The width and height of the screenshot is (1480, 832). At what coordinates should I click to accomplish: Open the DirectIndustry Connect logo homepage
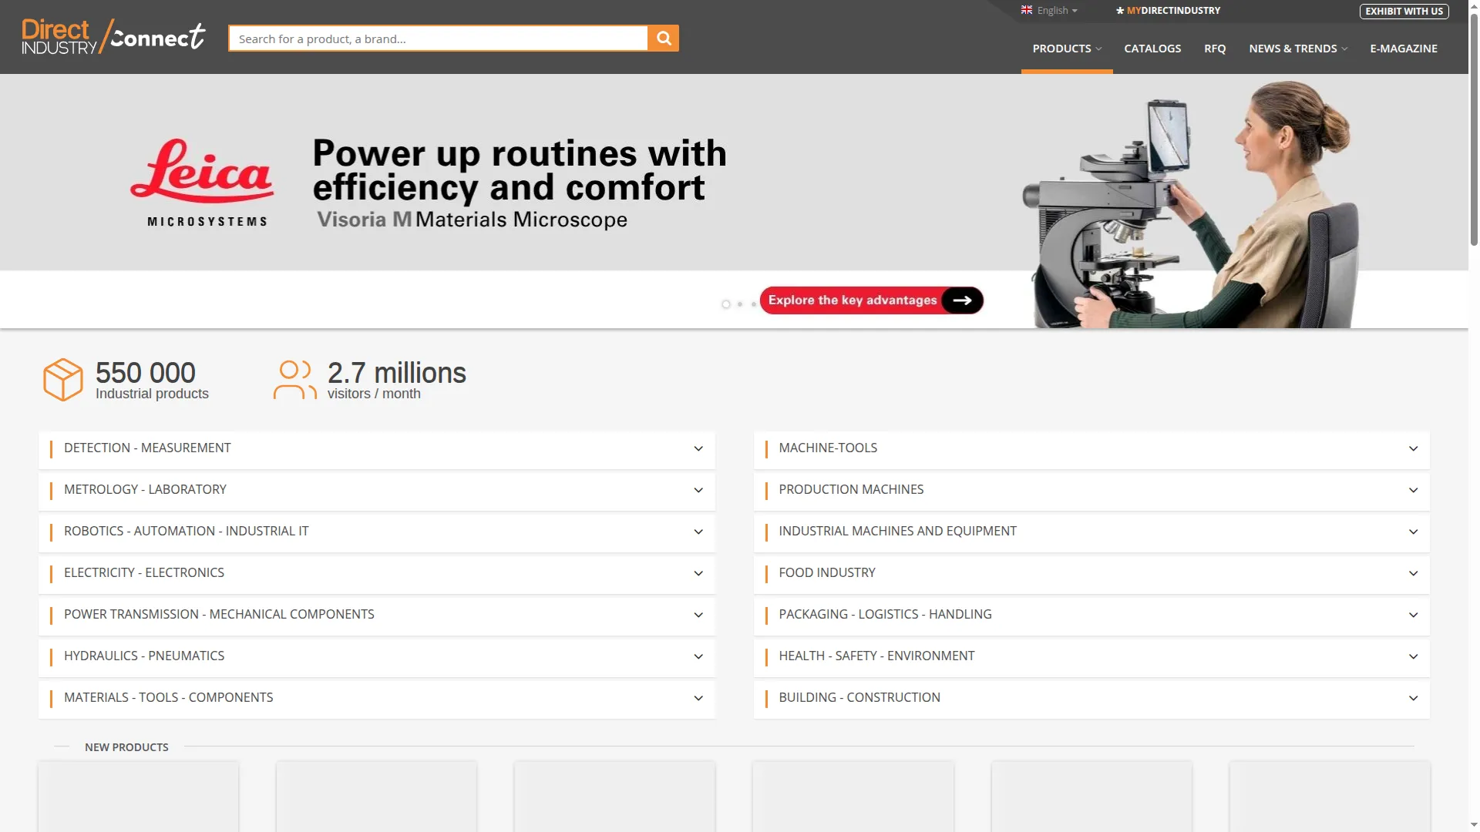(113, 36)
